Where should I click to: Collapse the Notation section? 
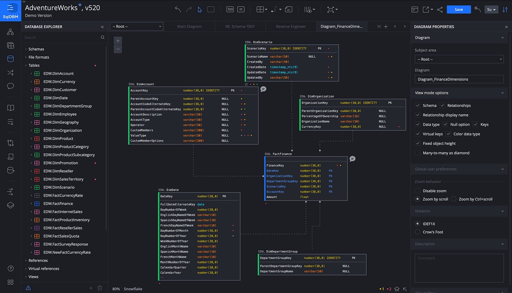503,211
